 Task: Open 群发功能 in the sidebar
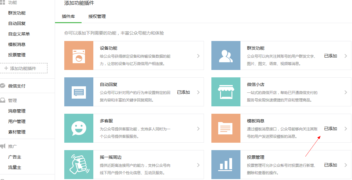click(x=17, y=13)
